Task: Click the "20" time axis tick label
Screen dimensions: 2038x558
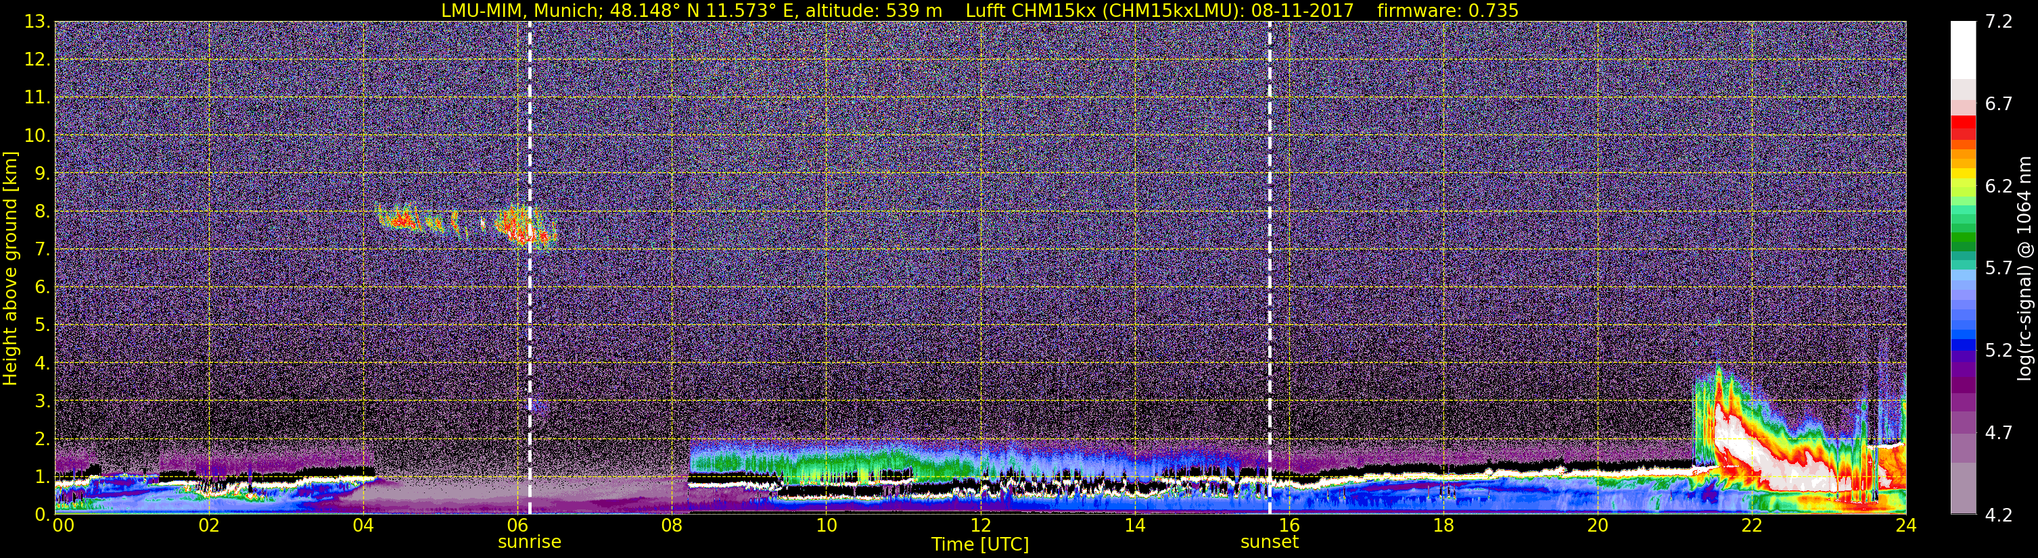Action: pyautogui.click(x=1598, y=526)
